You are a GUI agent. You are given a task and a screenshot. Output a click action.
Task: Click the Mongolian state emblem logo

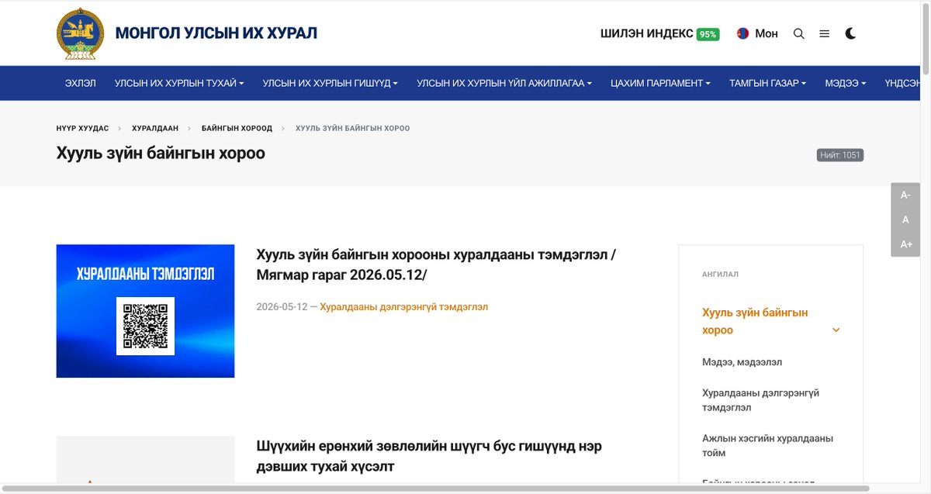pyautogui.click(x=80, y=33)
